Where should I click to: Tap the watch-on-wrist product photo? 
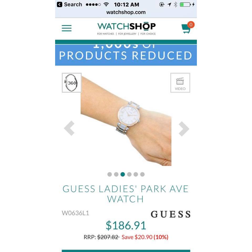(x=126, y=120)
